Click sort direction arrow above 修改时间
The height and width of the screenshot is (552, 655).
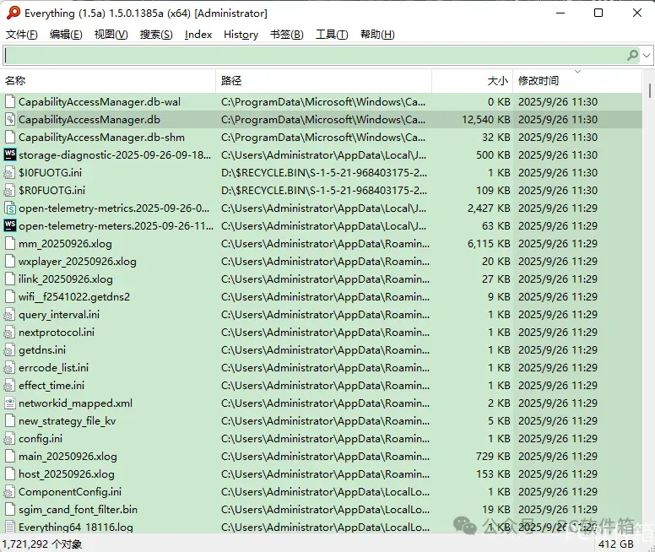(577, 72)
